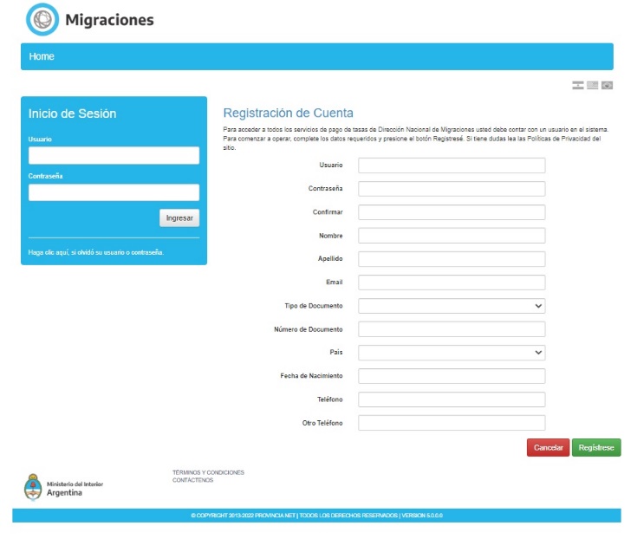Switch language with the Argentina flag icon

click(578, 85)
